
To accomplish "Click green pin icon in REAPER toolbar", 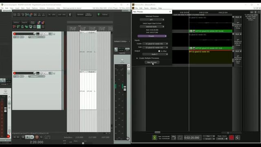I will coord(99,15).
